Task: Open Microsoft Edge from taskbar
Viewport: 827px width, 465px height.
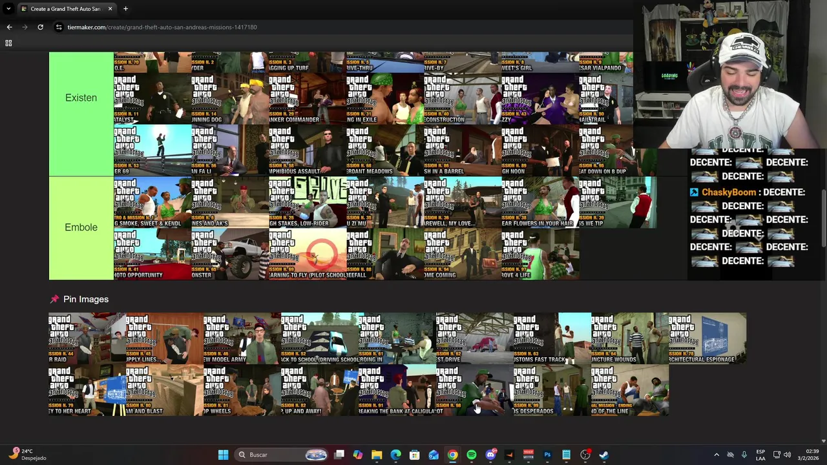Action: 395,455
